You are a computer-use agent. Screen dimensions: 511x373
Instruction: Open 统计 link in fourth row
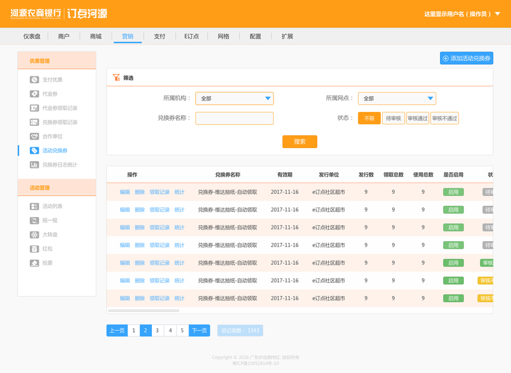point(179,245)
